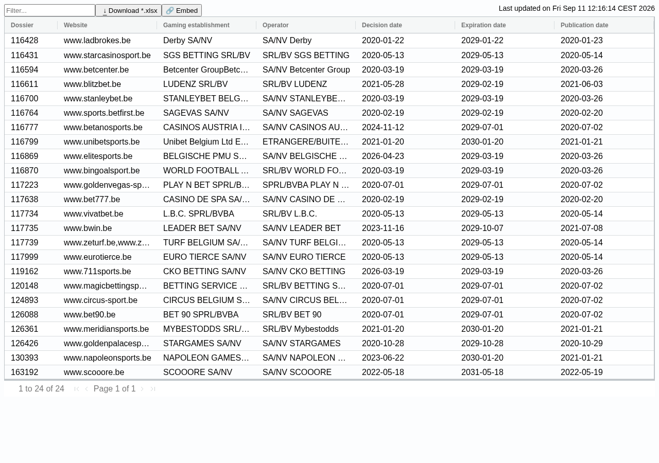This screenshot has height=463, width=659.
Task: Click the Filter input field
Action: click(49, 10)
